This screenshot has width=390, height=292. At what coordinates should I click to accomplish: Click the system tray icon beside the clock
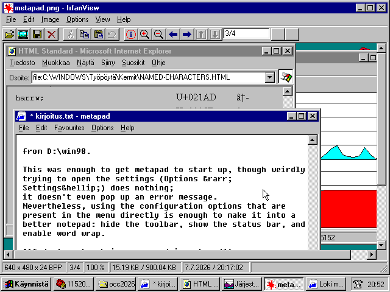(x=358, y=284)
